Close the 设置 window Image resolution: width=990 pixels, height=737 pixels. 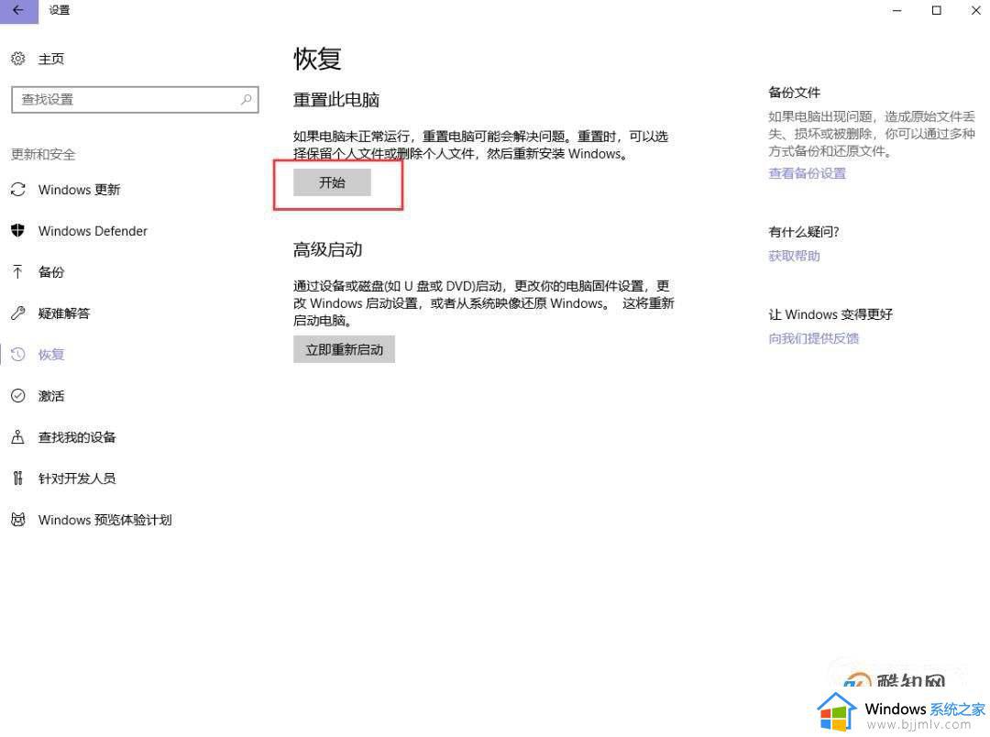tap(975, 11)
